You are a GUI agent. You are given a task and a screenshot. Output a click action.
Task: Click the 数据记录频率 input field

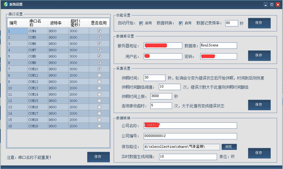point(231,23)
